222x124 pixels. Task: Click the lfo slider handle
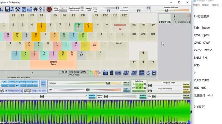click(x=154, y=96)
